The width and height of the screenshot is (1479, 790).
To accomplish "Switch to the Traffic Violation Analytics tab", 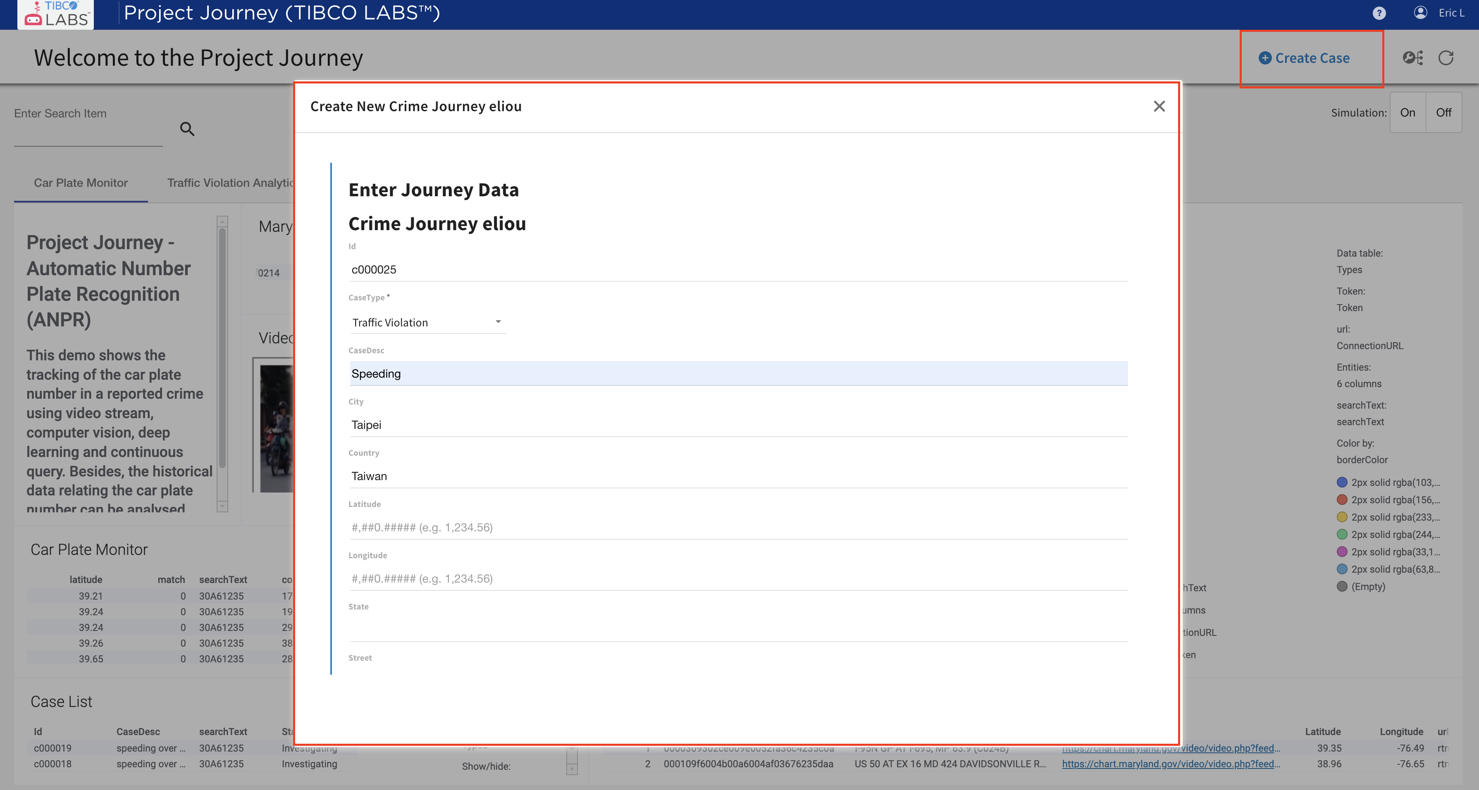I will (230, 183).
